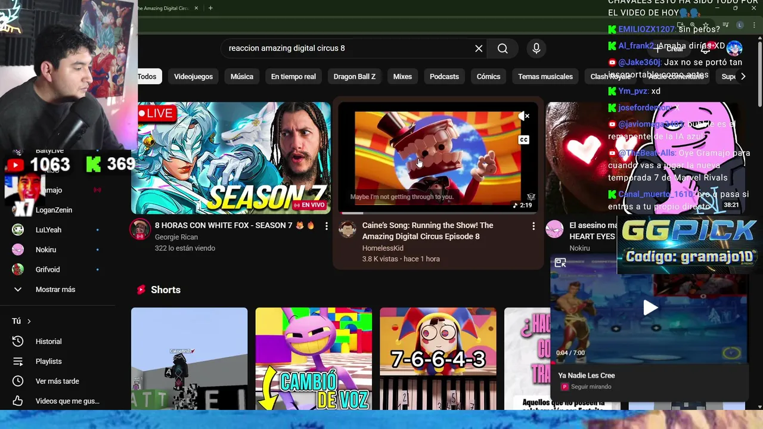Click the magnifier search button
Viewport: 763px width, 429px height.
pos(503,48)
